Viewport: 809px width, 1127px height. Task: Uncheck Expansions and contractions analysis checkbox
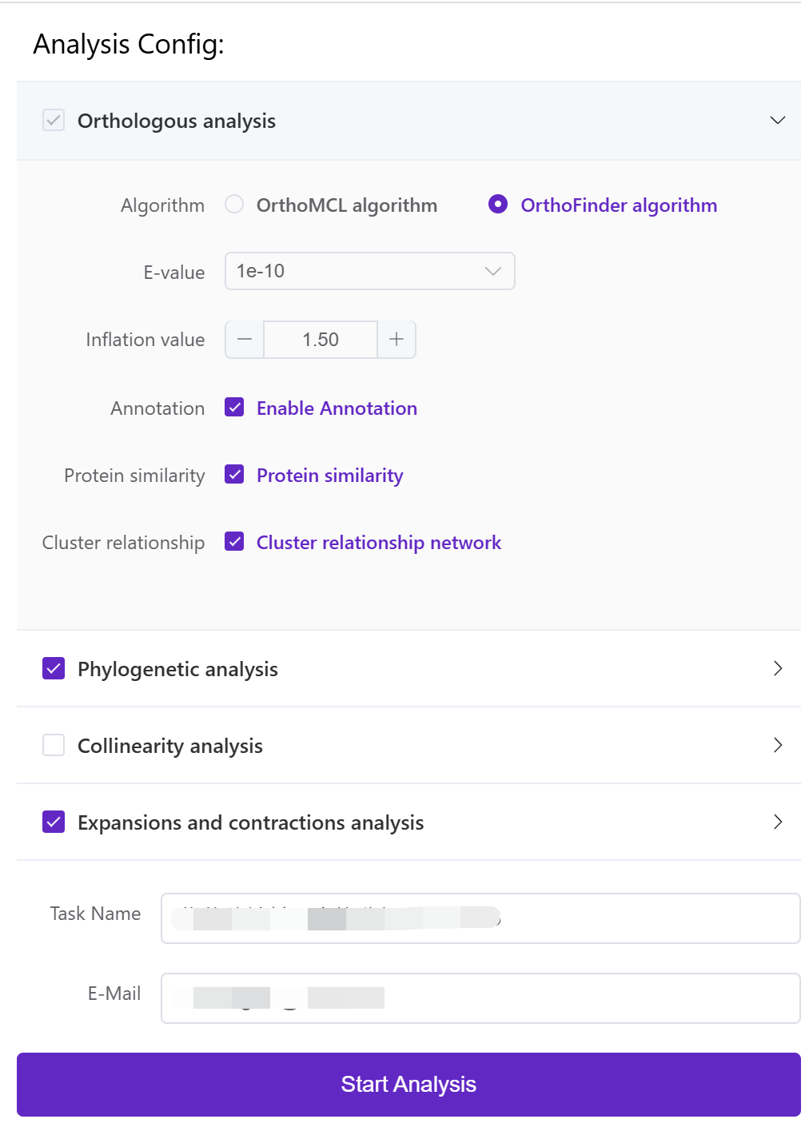coord(54,822)
